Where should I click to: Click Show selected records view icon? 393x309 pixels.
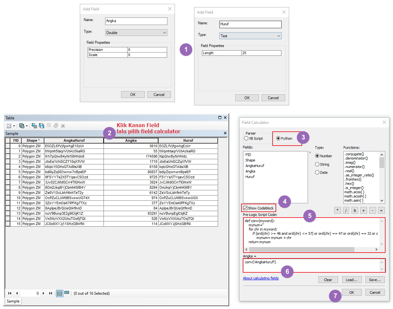click(x=67, y=293)
